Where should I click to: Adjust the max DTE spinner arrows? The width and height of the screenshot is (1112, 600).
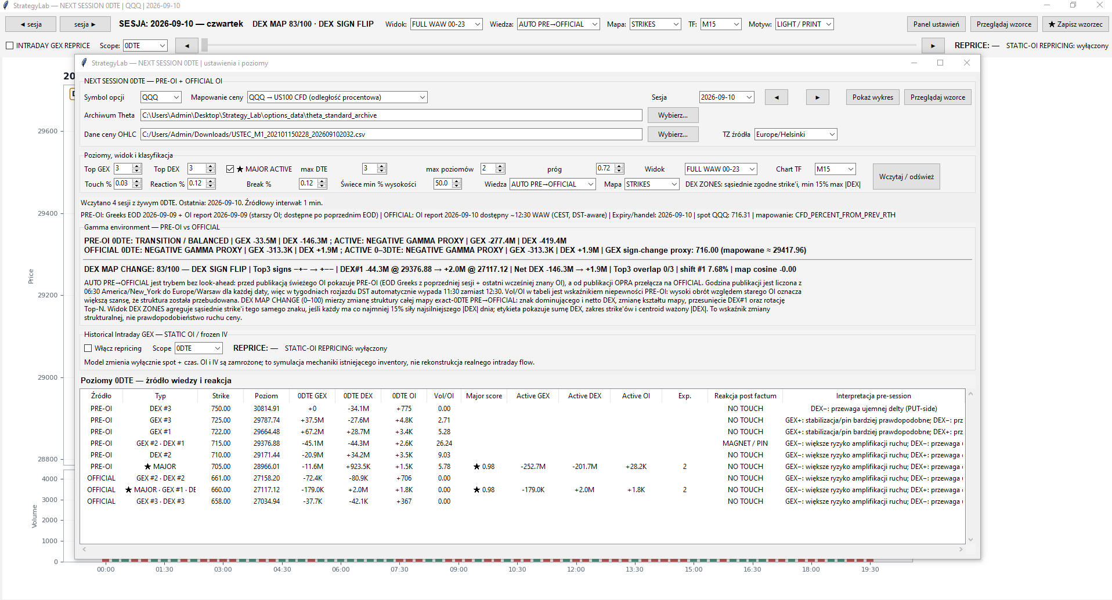pyautogui.click(x=381, y=169)
